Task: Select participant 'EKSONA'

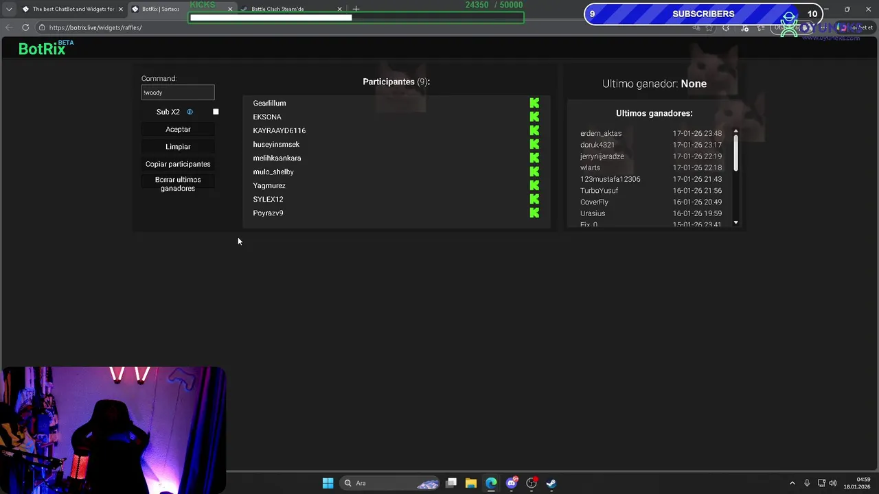Action: [x=267, y=117]
